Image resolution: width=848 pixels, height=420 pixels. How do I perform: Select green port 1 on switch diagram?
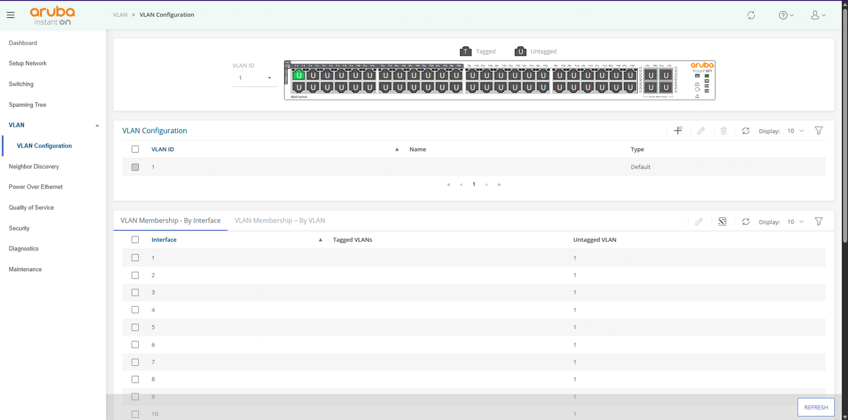(x=299, y=75)
